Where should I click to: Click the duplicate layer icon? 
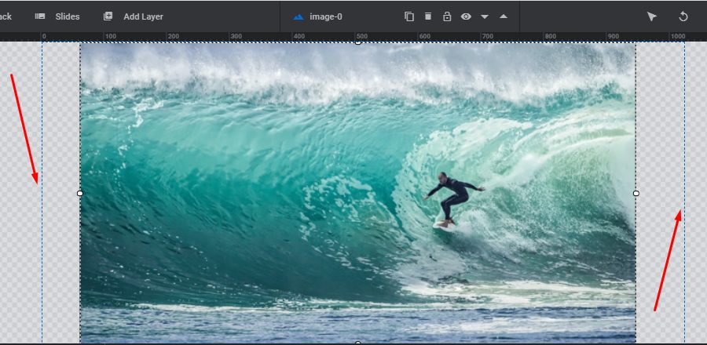[408, 16]
